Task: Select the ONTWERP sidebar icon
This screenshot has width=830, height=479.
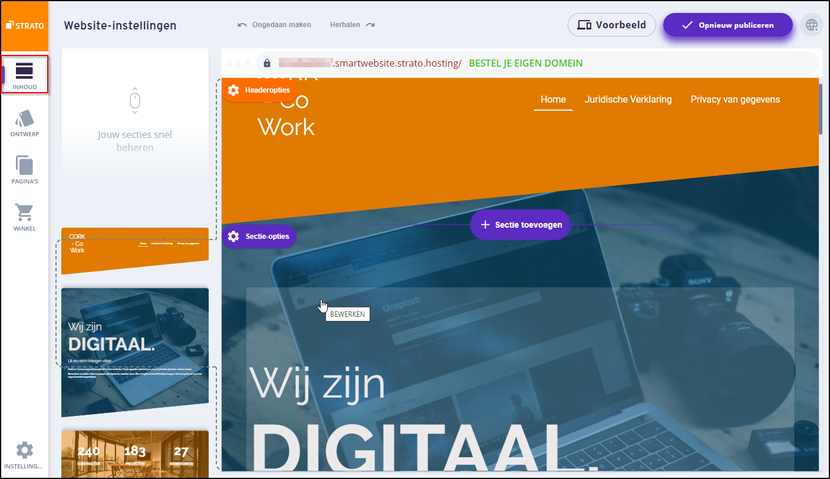Action: [x=24, y=122]
